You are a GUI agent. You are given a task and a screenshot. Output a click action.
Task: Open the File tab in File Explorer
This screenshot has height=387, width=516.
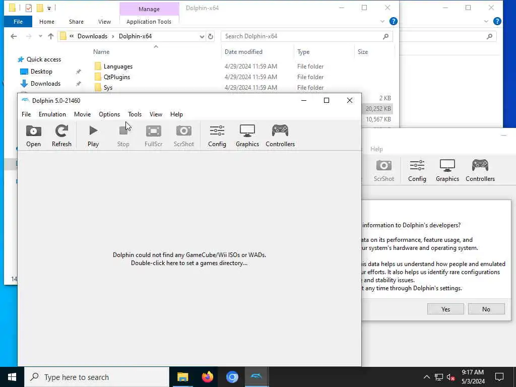pyautogui.click(x=18, y=22)
